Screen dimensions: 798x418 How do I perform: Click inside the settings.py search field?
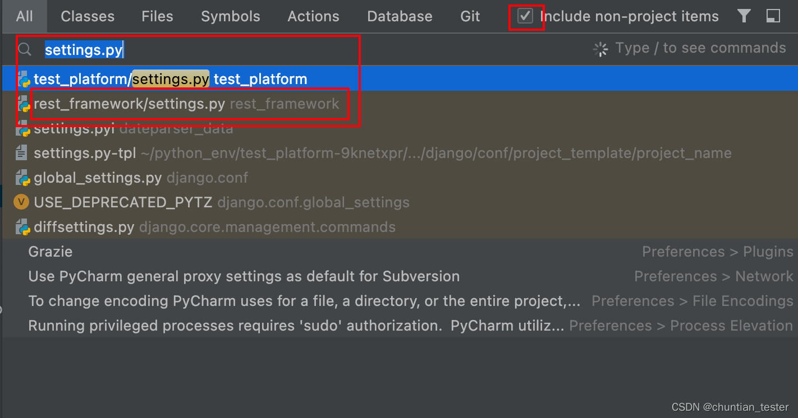(x=84, y=50)
